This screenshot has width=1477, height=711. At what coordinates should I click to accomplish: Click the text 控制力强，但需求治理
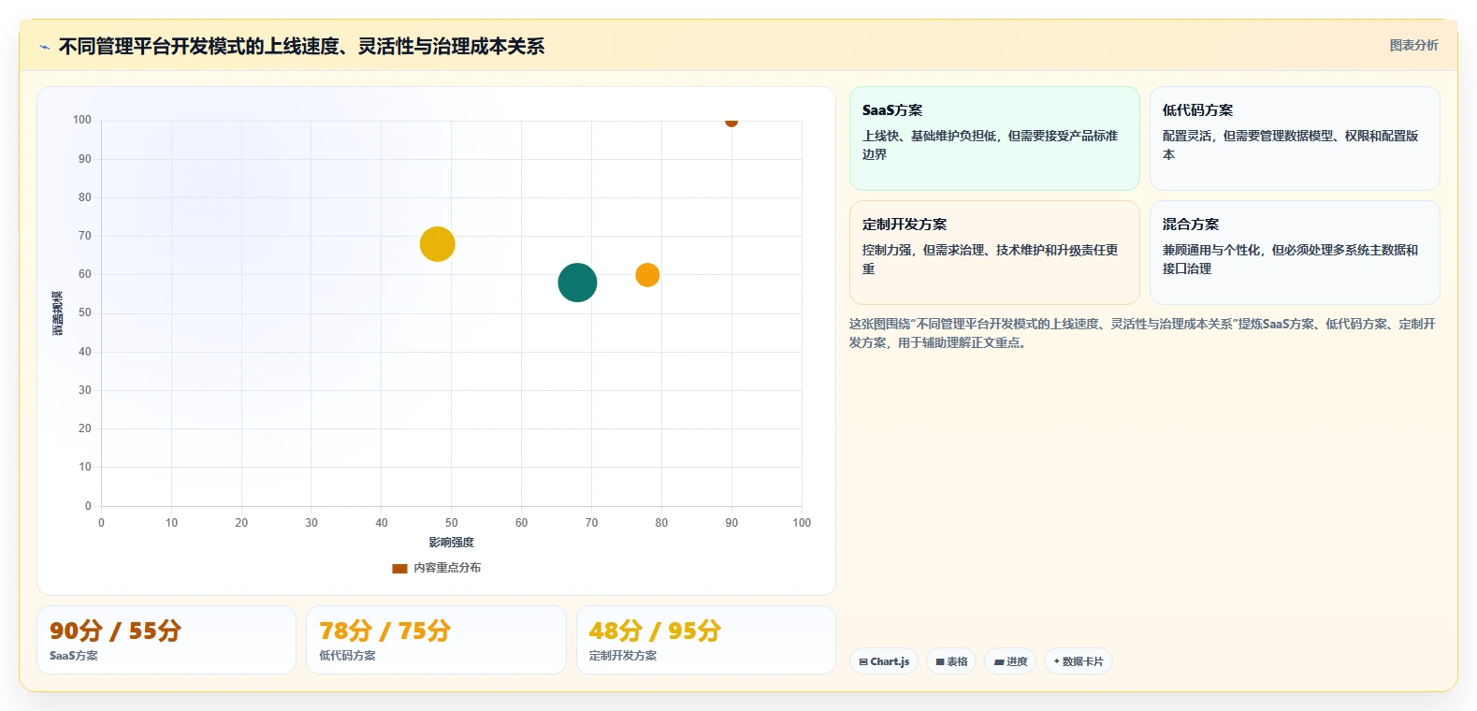pyautogui.click(x=922, y=250)
